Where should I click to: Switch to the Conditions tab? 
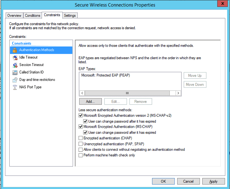coord(33,15)
